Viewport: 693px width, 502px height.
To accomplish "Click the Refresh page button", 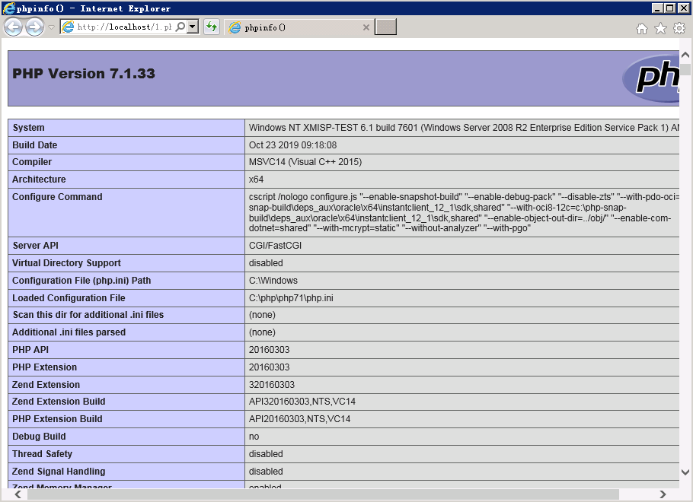I will pos(212,27).
